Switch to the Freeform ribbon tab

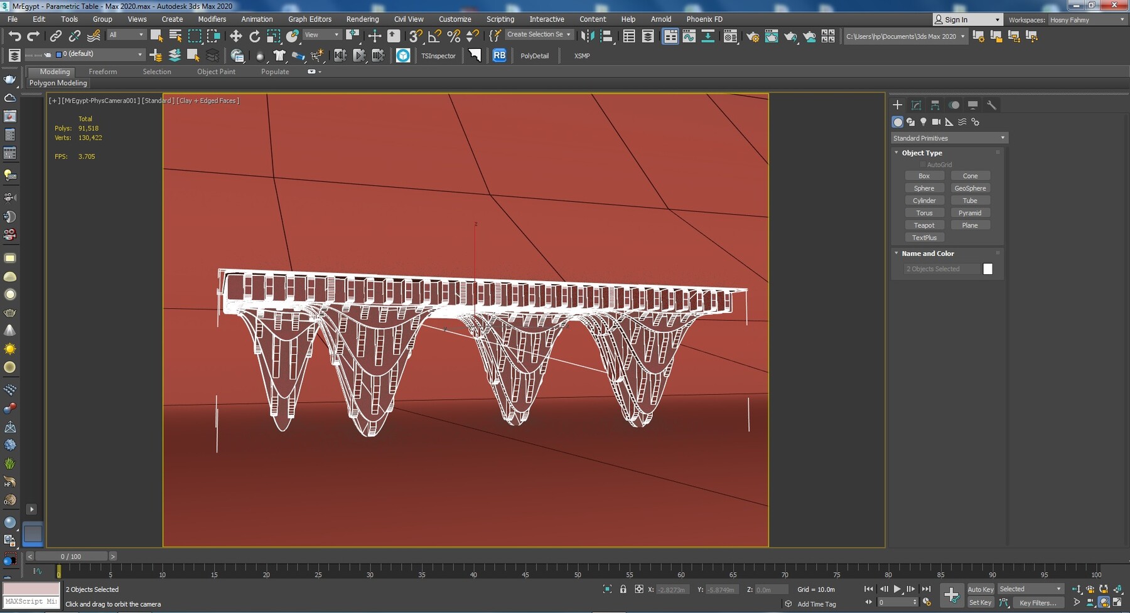click(x=103, y=72)
